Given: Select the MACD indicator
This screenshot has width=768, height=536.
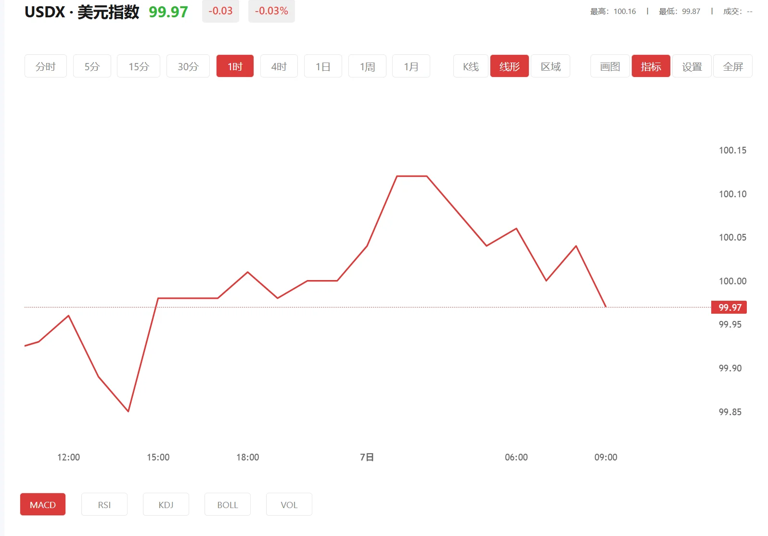Looking at the screenshot, I should point(43,505).
